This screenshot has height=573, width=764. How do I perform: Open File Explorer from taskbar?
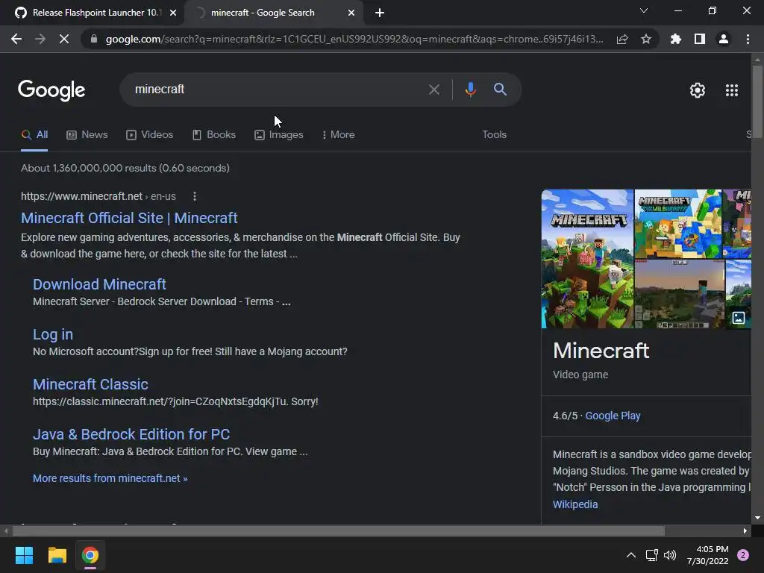[x=57, y=555]
